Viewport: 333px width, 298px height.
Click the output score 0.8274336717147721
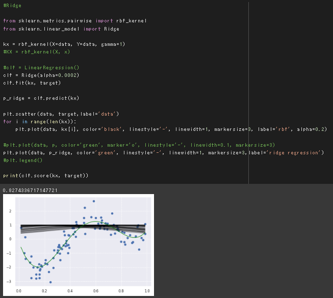[30, 190]
